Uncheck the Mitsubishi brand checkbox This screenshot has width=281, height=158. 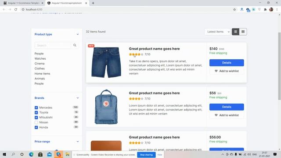36,118
